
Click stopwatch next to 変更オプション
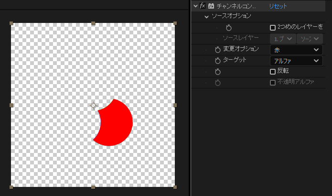pyautogui.click(x=218, y=50)
